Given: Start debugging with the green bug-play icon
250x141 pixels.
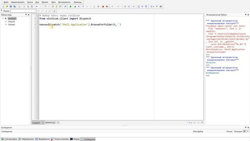Looking at the screenshot, I should click(x=75, y=7).
